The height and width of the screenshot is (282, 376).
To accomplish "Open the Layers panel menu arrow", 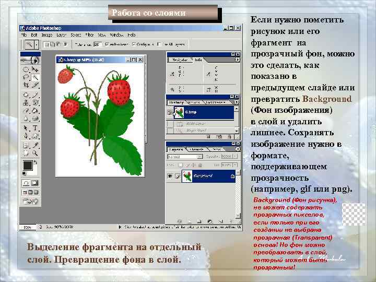I will pyautogui.click(x=238, y=149).
